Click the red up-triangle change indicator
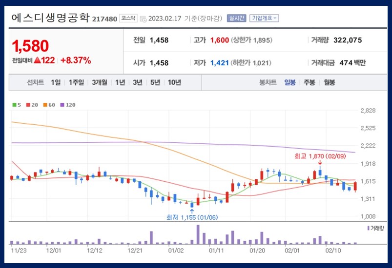The width and height of the screenshot is (392, 268). click(37, 60)
